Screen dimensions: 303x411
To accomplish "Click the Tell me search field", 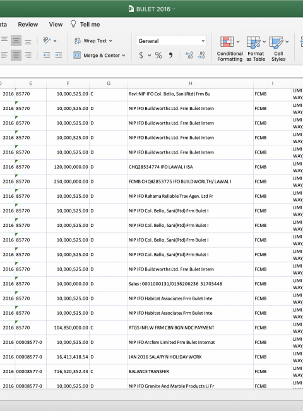I will pyautogui.click(x=90, y=25).
